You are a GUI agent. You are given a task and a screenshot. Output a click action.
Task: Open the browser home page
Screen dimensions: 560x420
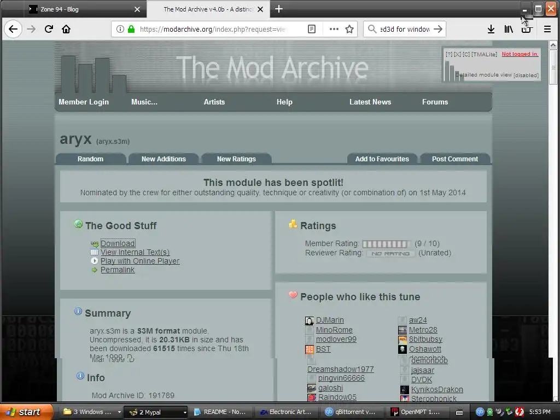(66, 29)
